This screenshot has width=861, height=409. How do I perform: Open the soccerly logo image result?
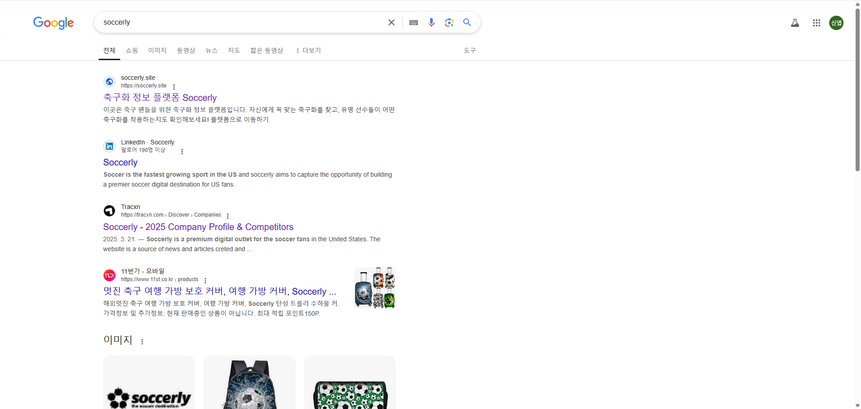[149, 382]
